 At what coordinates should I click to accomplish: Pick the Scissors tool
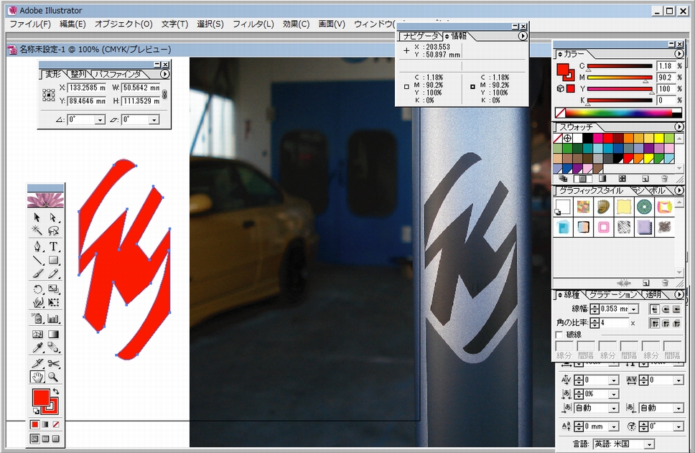(x=54, y=363)
